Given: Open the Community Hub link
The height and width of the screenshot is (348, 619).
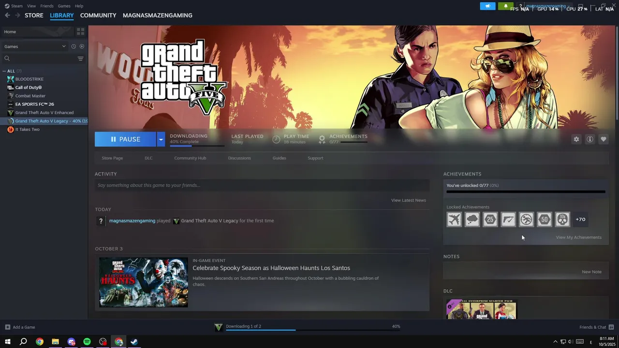Looking at the screenshot, I should pos(190,158).
